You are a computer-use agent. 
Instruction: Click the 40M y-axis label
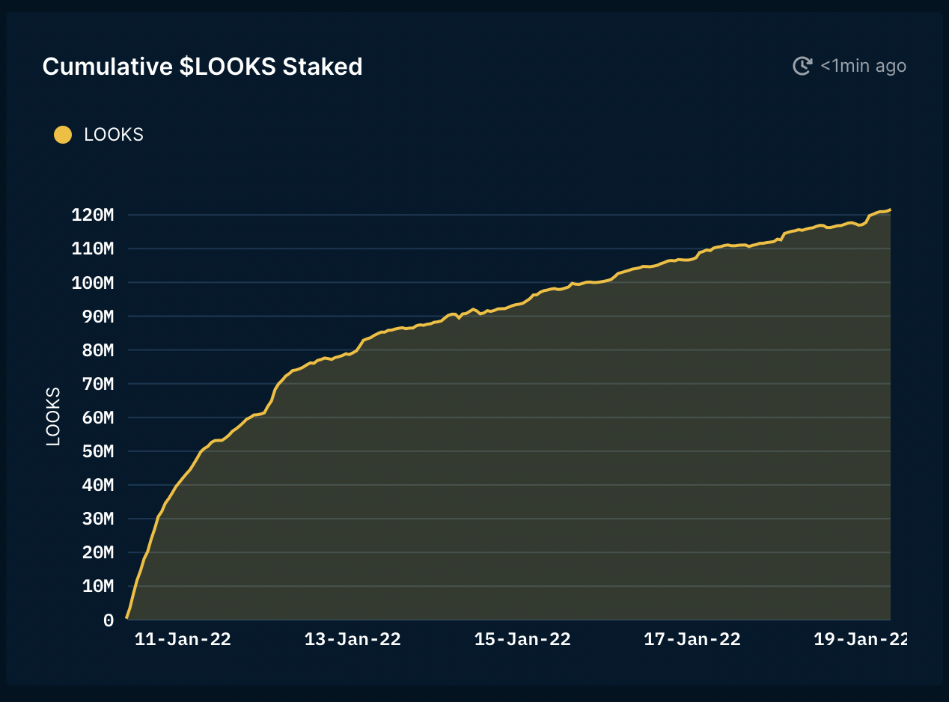[x=97, y=485]
